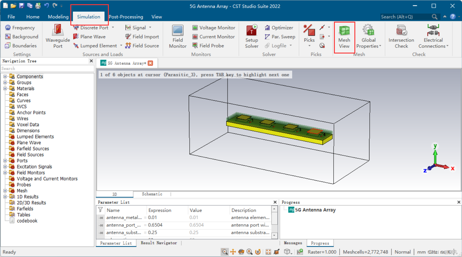The image size is (462, 257).
Task: Open Boundaries settings
Action: pos(21,46)
